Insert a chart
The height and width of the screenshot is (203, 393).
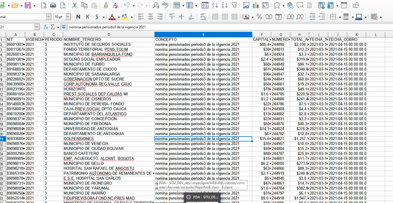pos(256,5)
